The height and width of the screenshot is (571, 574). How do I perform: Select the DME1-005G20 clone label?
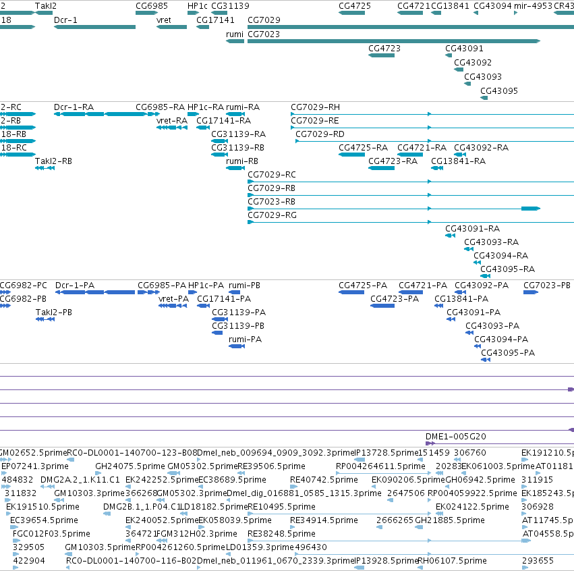pyautogui.click(x=456, y=437)
